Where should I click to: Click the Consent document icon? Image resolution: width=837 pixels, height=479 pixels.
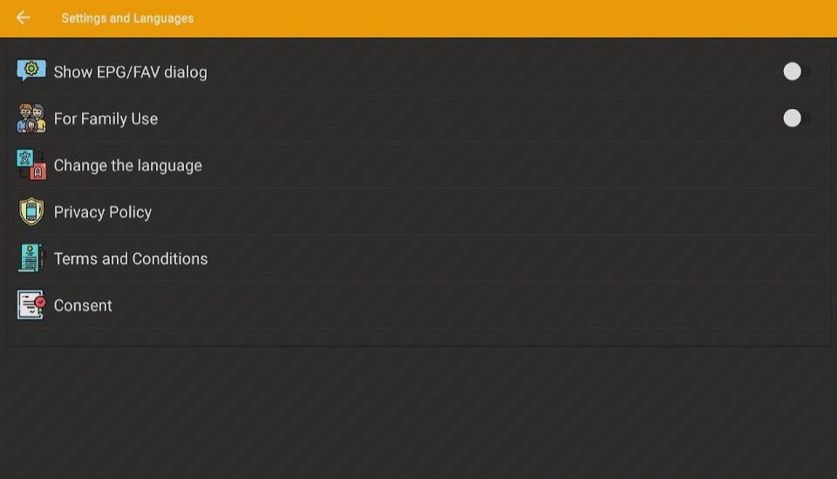[x=31, y=305]
